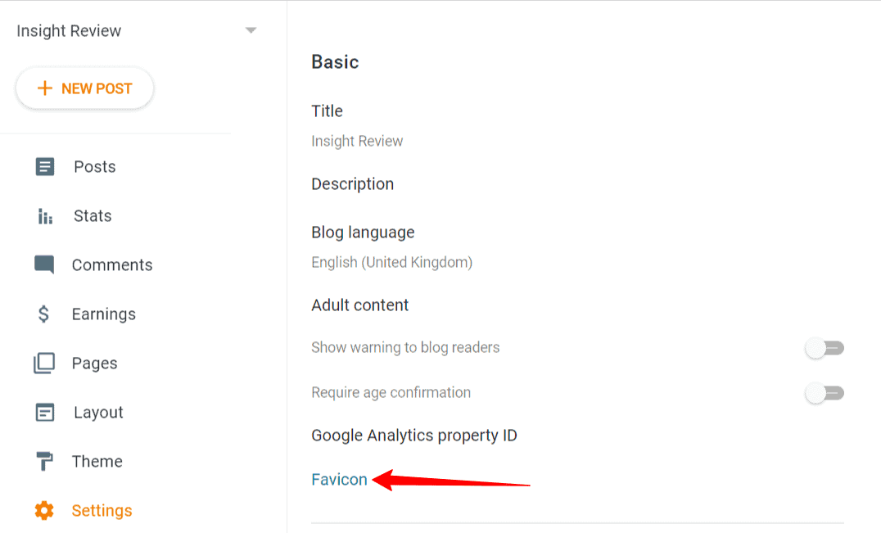Switch to the Settings menu entry
Screen dimensions: 881x533
tap(102, 510)
